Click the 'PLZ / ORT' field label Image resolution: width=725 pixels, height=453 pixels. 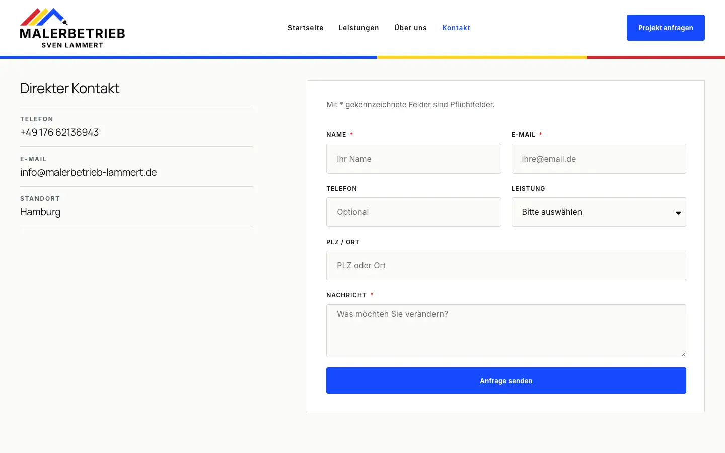tap(343, 242)
